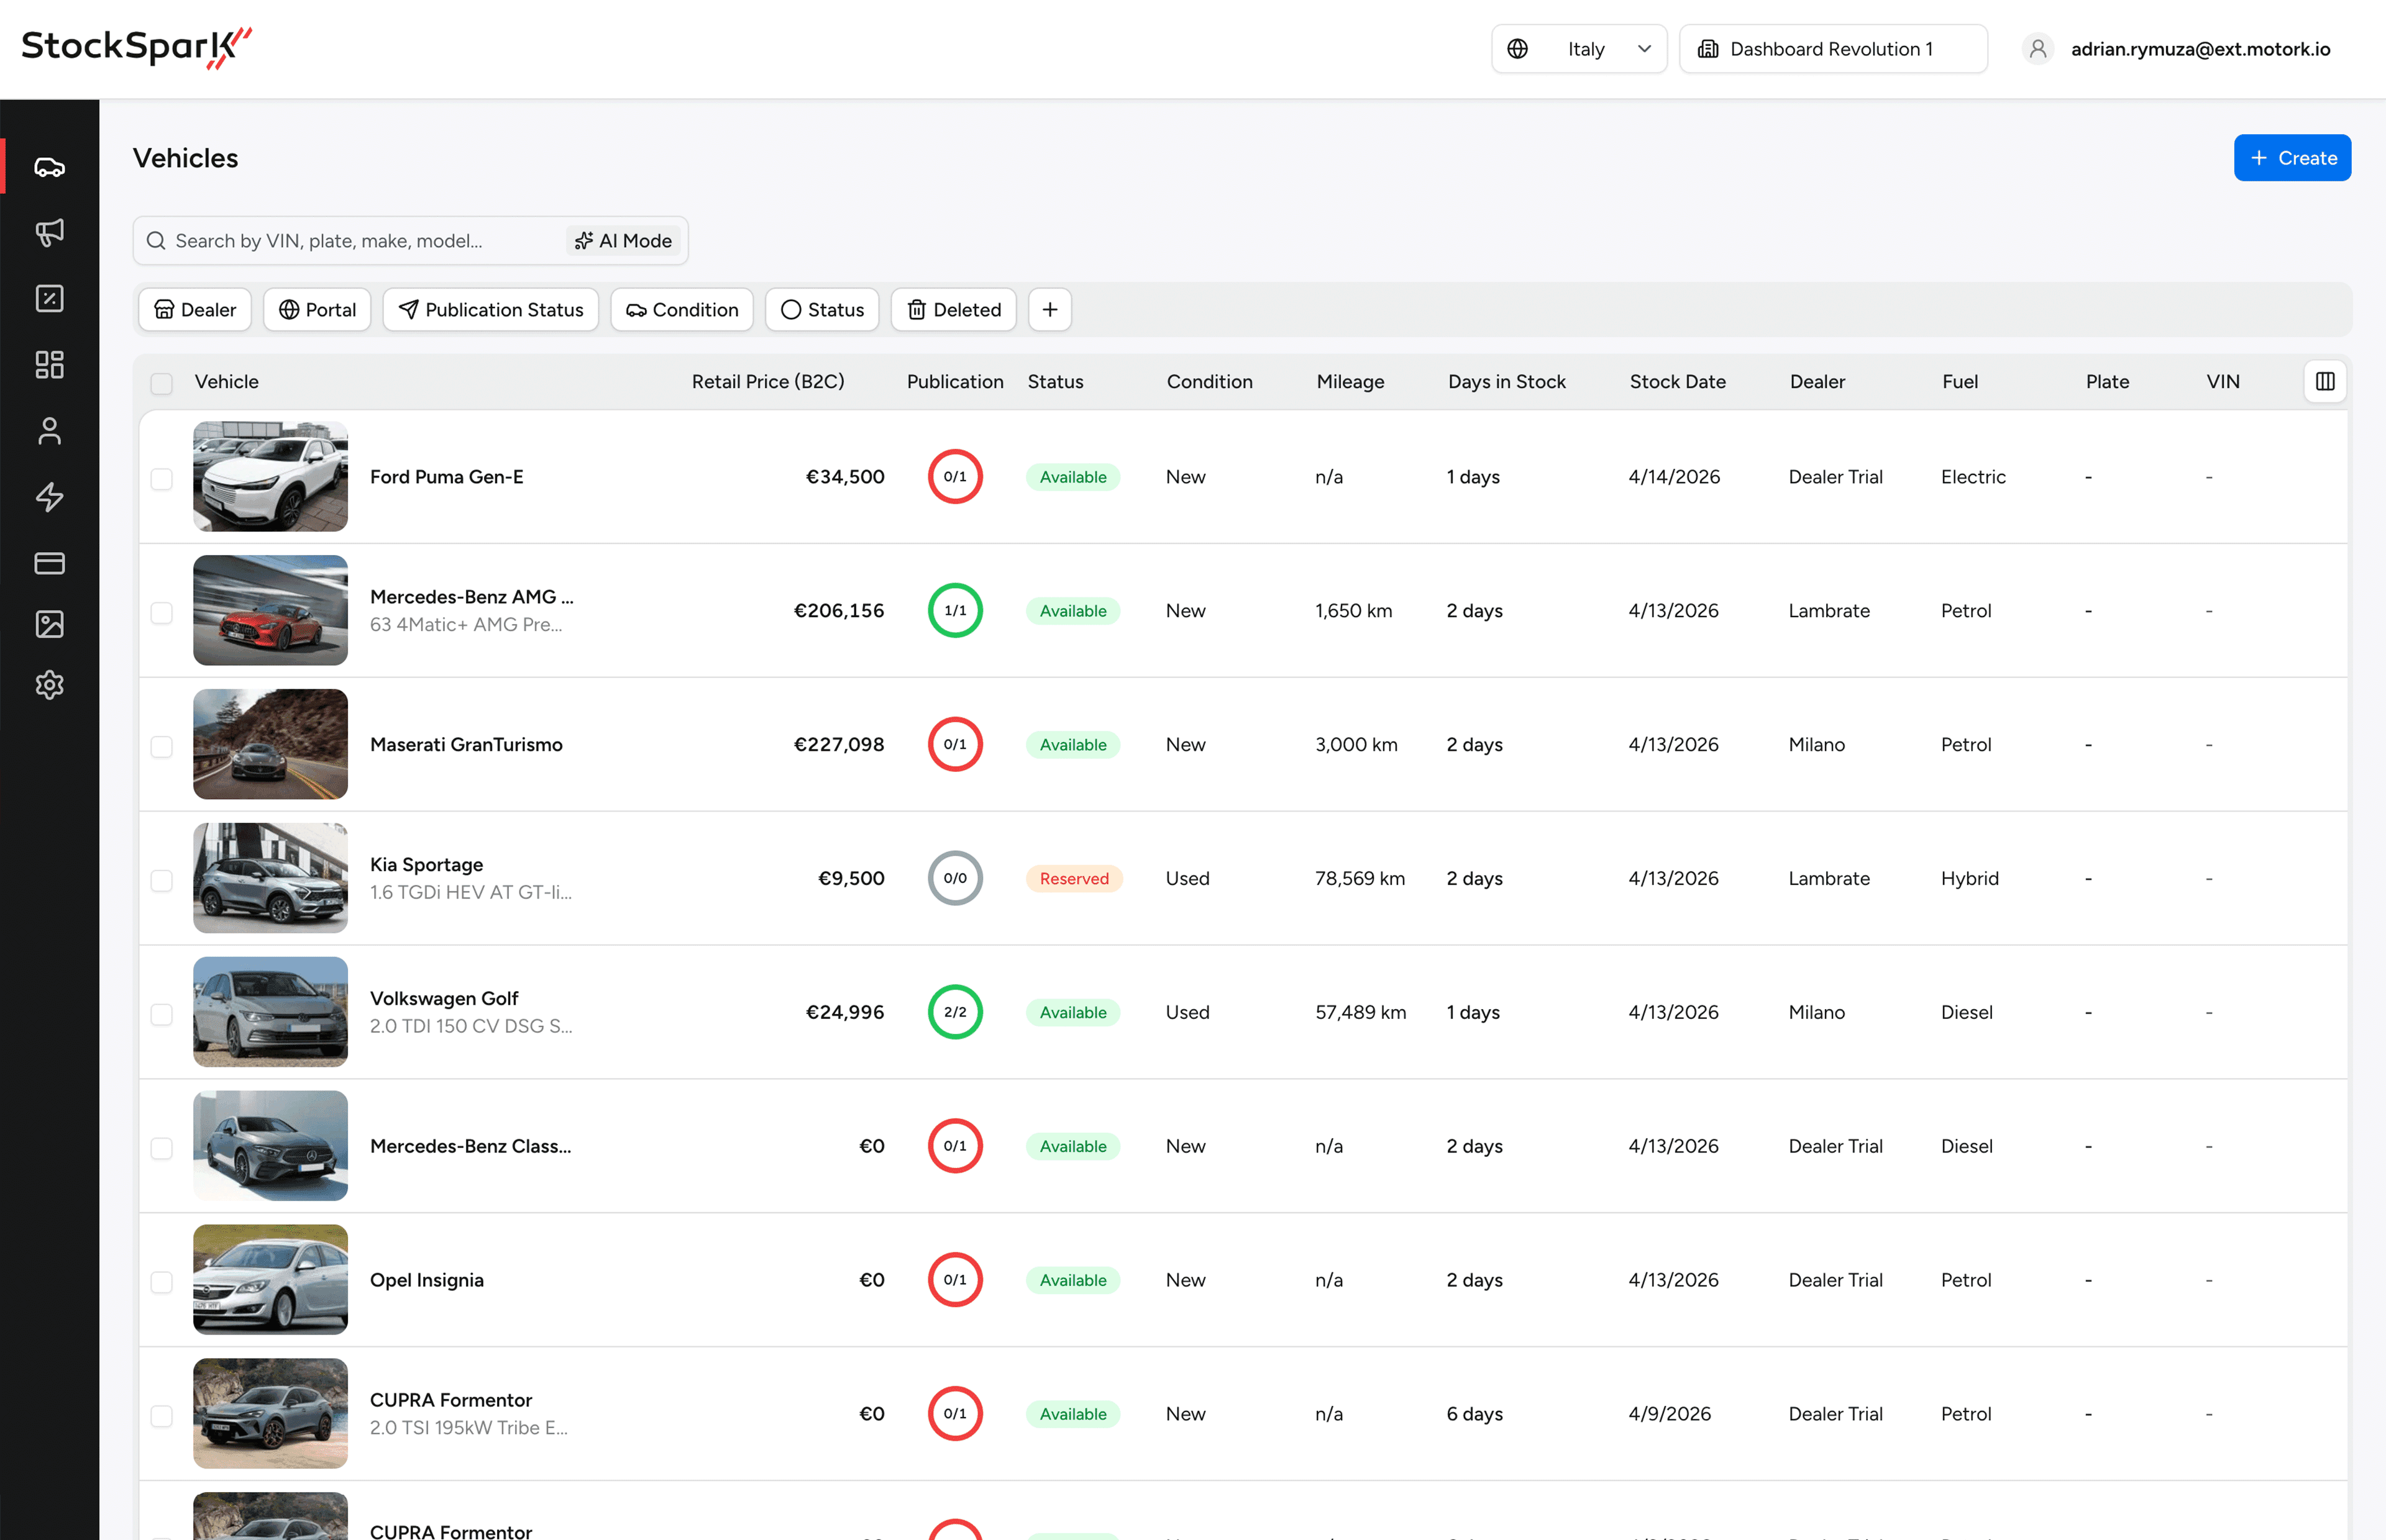Click the percent pricing sidebar icon

49,298
